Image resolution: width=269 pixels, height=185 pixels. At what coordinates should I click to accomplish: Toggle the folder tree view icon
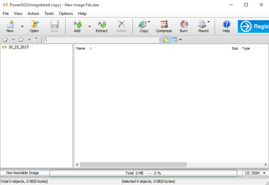pos(166,40)
